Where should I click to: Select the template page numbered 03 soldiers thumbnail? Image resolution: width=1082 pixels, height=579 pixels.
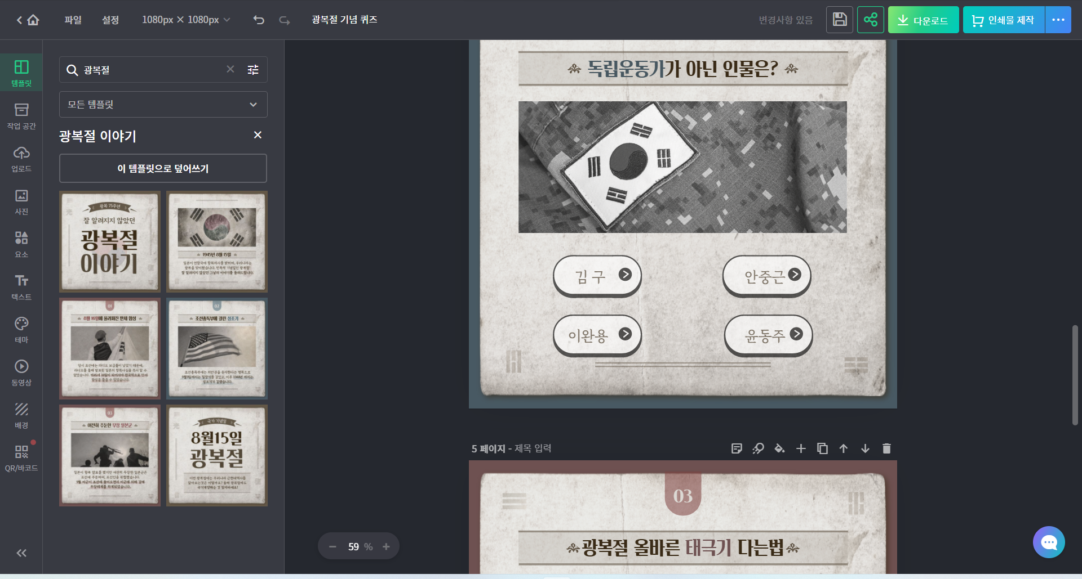pyautogui.click(x=110, y=455)
